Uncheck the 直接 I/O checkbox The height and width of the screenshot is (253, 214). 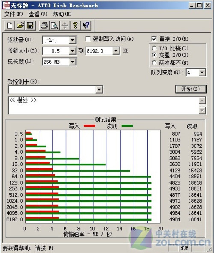coord(154,39)
